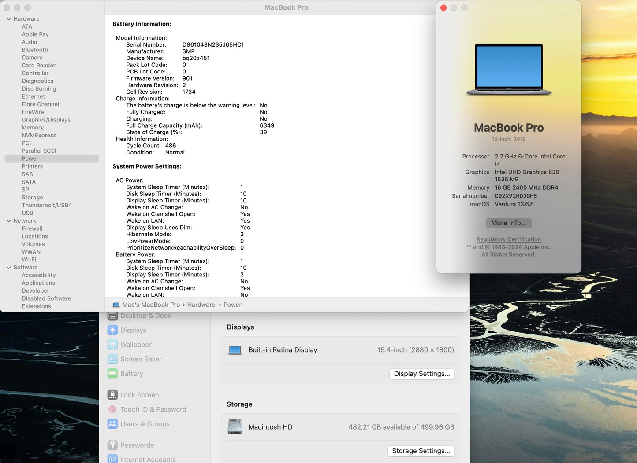Open Wi-Fi under Network
Screen dimensions: 637x463
[29, 259]
